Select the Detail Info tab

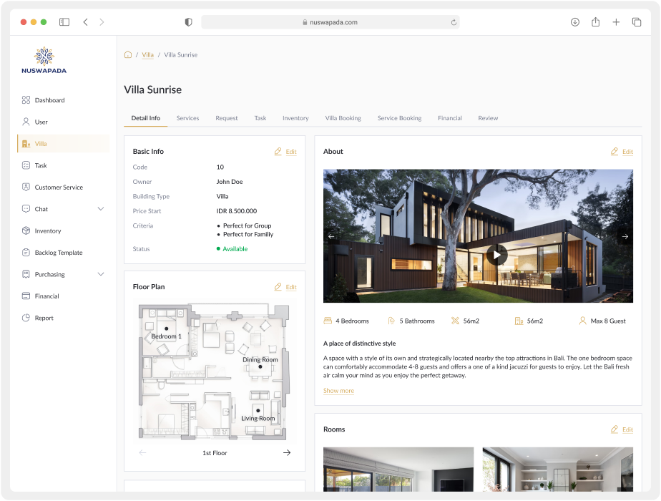(146, 118)
